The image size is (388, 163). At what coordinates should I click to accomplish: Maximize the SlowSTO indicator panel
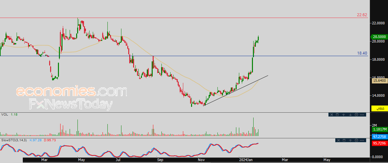click(344, 140)
